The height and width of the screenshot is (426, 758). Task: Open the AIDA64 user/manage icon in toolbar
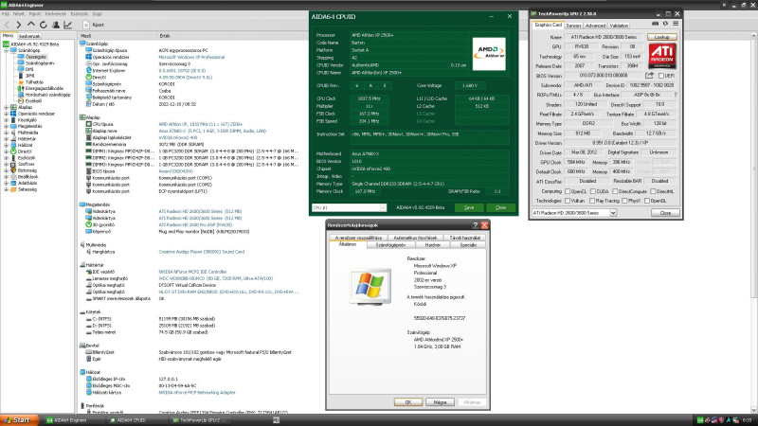tap(56, 25)
